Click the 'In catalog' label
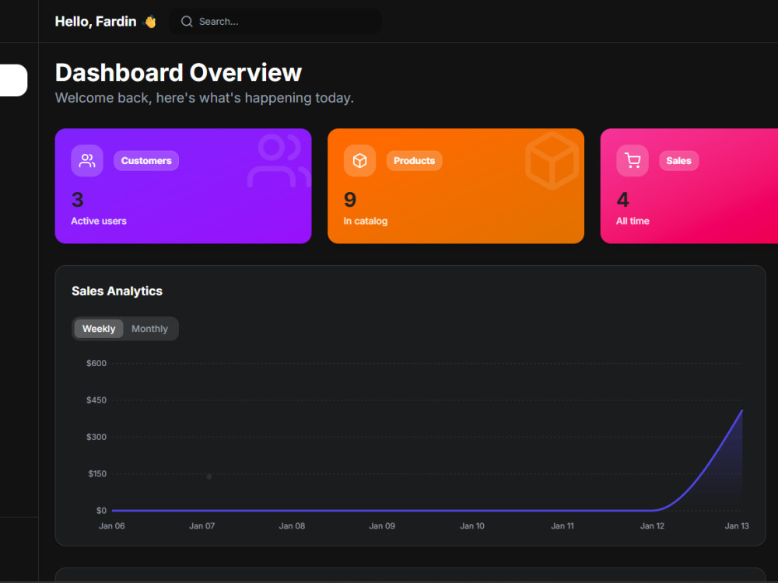 tap(366, 221)
